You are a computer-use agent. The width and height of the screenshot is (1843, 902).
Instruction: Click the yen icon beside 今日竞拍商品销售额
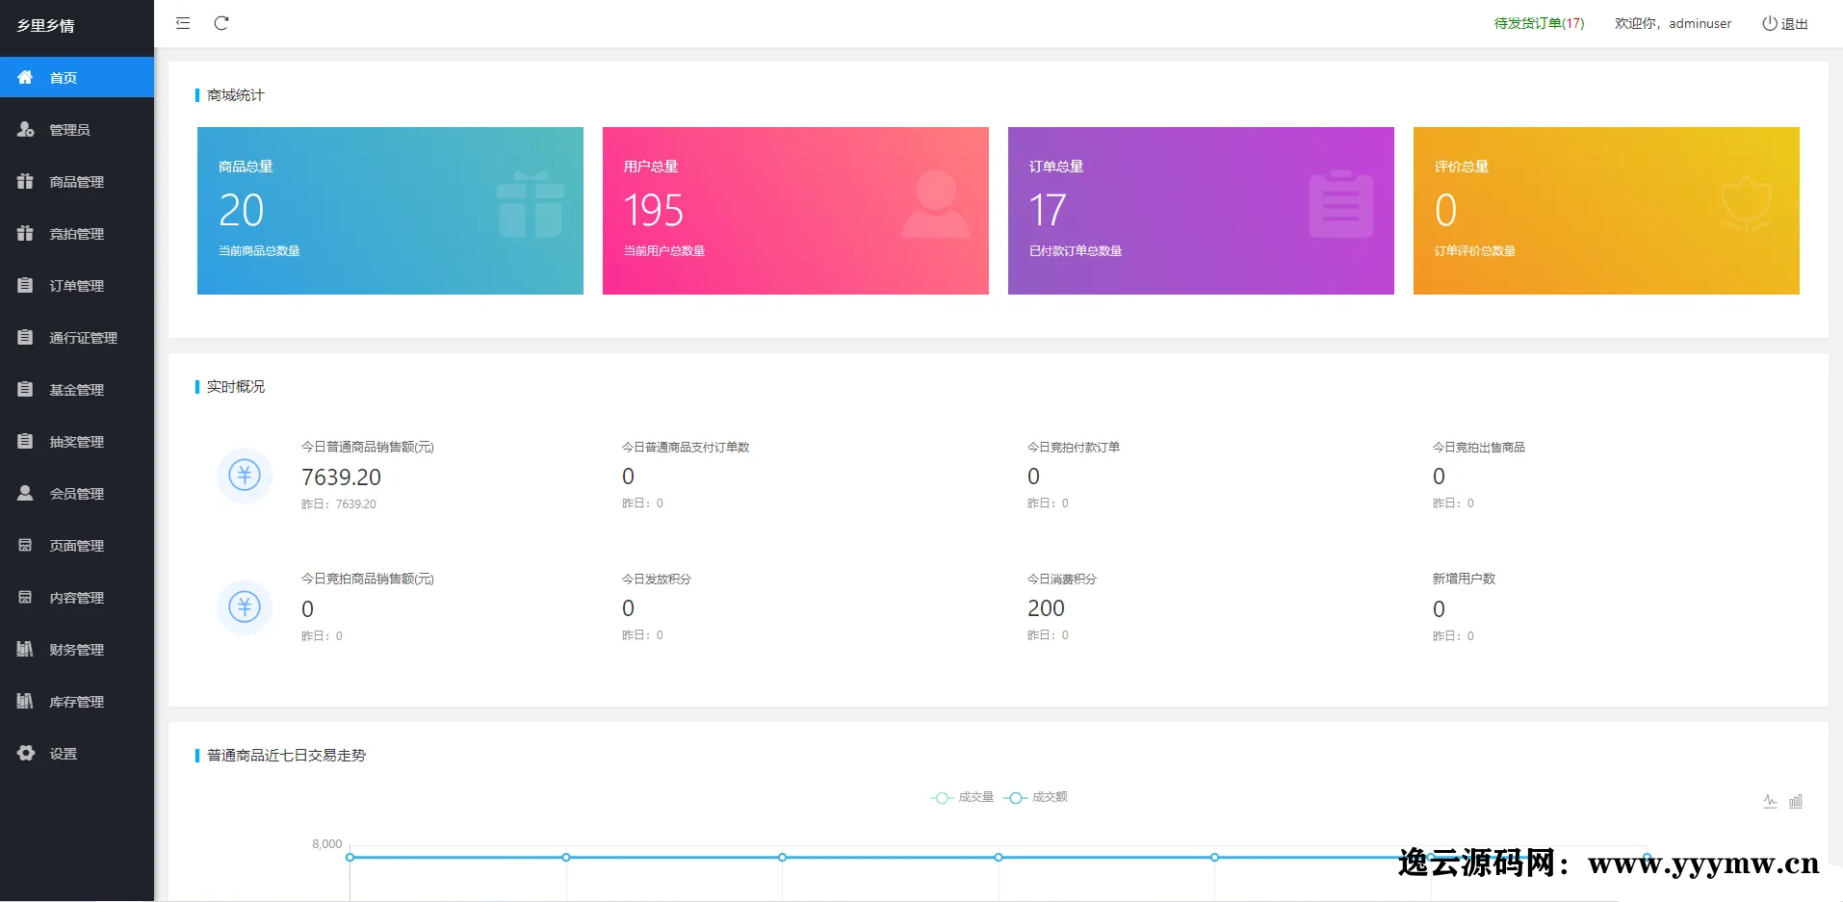point(245,606)
